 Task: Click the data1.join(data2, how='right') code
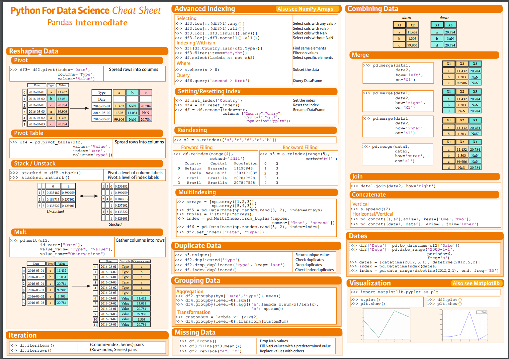(393, 186)
